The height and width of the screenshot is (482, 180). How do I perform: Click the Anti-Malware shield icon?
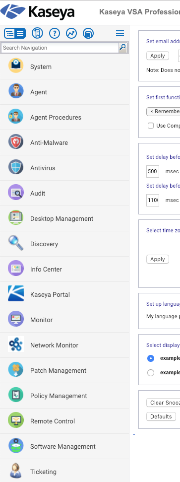tap(16, 141)
